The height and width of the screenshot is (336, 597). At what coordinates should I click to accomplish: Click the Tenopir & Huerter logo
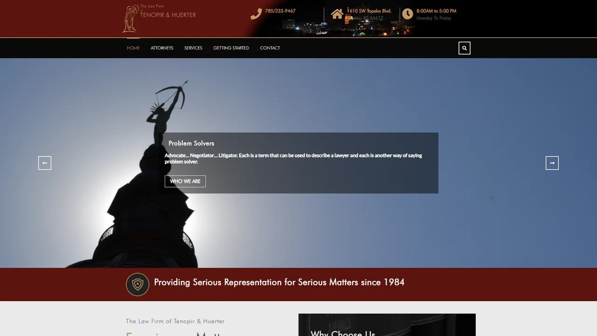(159, 18)
